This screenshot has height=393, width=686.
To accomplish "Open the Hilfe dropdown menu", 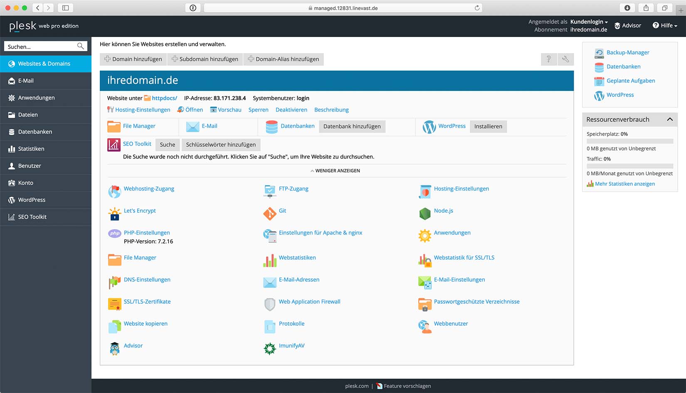I will point(665,25).
